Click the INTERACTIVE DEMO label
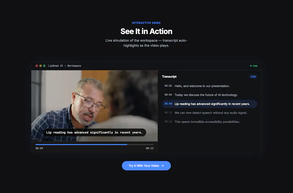The height and width of the screenshot is (193, 293). pyautogui.click(x=146, y=23)
